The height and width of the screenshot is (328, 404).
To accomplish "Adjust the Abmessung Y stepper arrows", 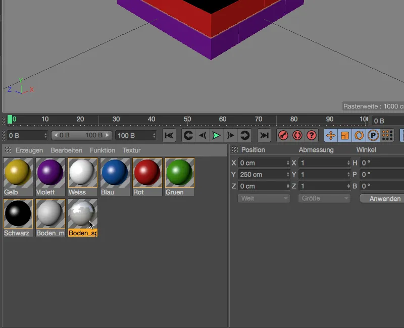I will [348, 175].
